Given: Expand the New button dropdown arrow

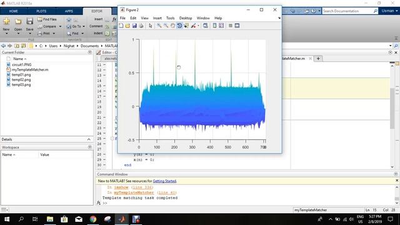Looking at the screenshot, I should [x=6, y=33].
